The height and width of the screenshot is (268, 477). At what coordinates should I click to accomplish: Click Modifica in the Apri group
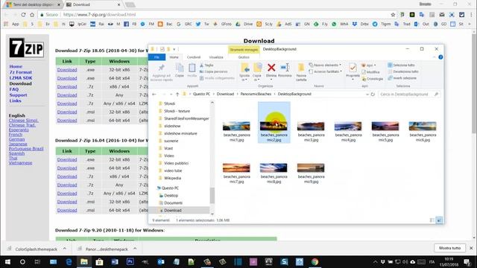tap(370, 72)
